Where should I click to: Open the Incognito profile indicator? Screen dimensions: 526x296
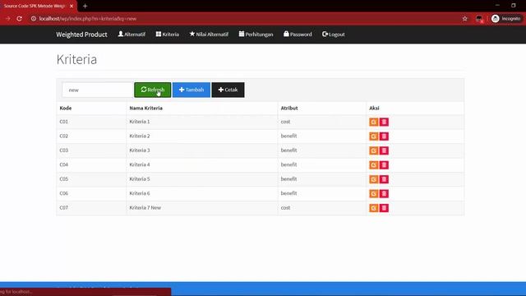[506, 19]
